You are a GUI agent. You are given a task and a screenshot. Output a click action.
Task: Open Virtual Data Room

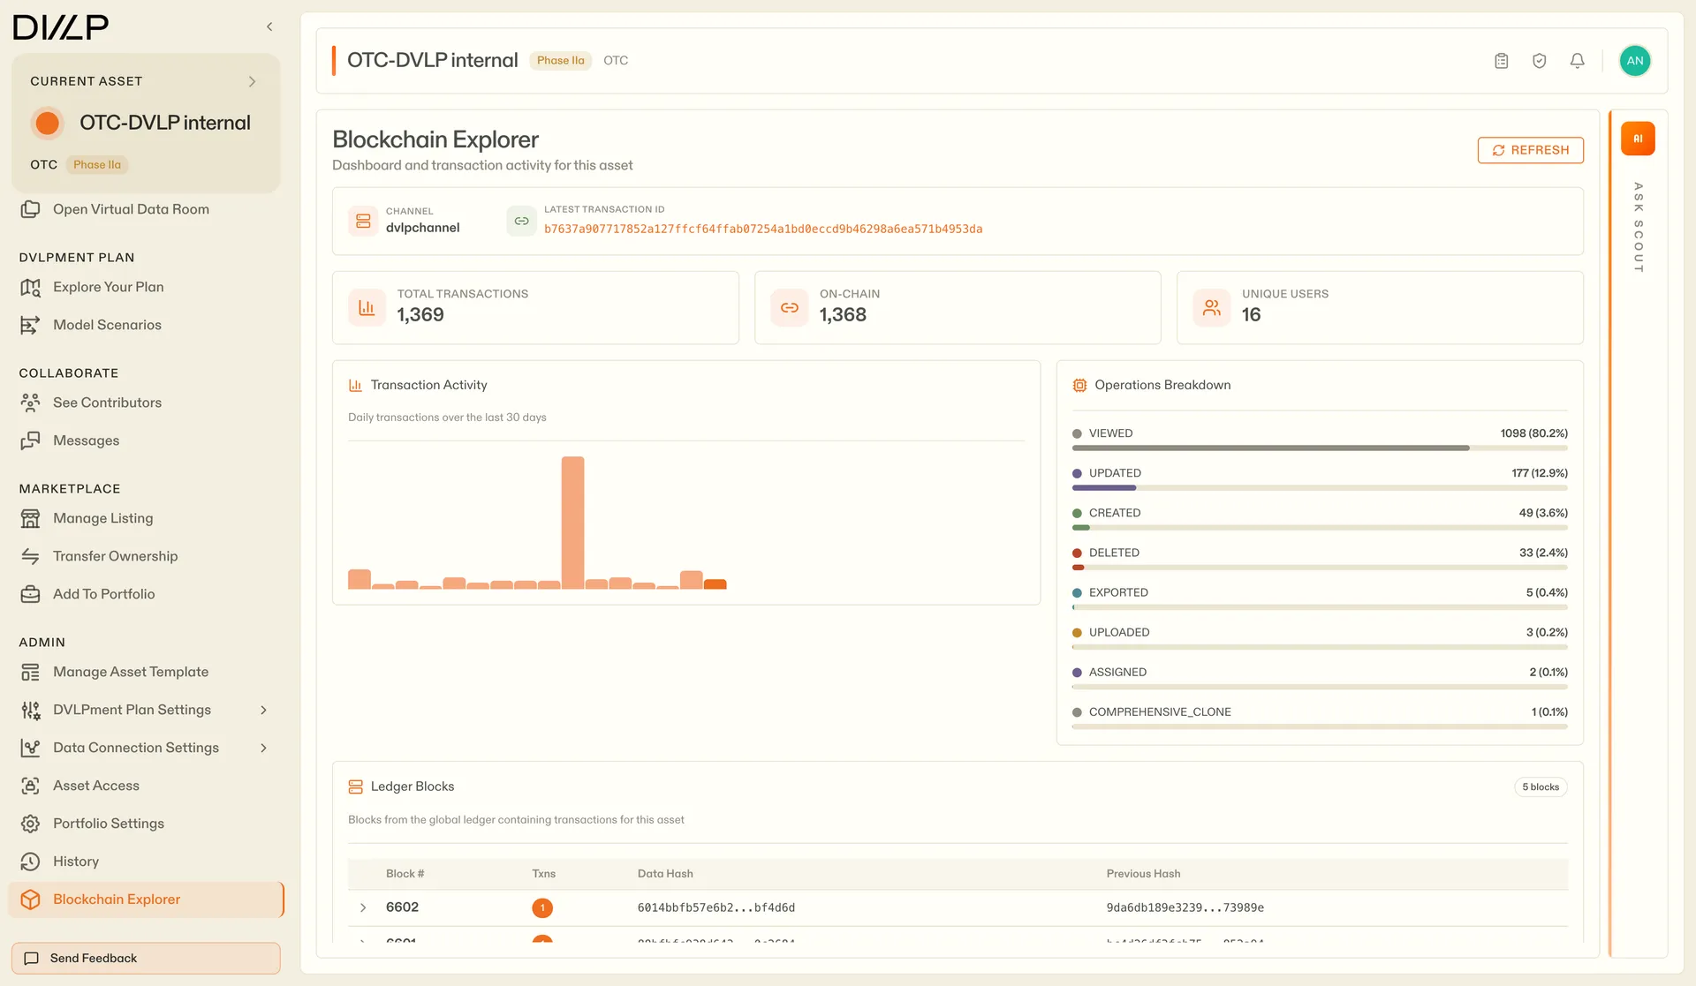131,209
